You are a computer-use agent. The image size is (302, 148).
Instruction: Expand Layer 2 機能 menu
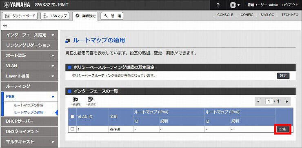[29, 76]
